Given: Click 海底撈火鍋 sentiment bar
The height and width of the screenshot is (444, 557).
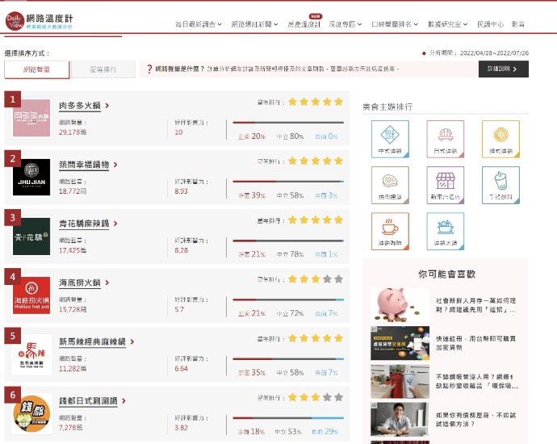Looking at the screenshot, I should 288,299.
